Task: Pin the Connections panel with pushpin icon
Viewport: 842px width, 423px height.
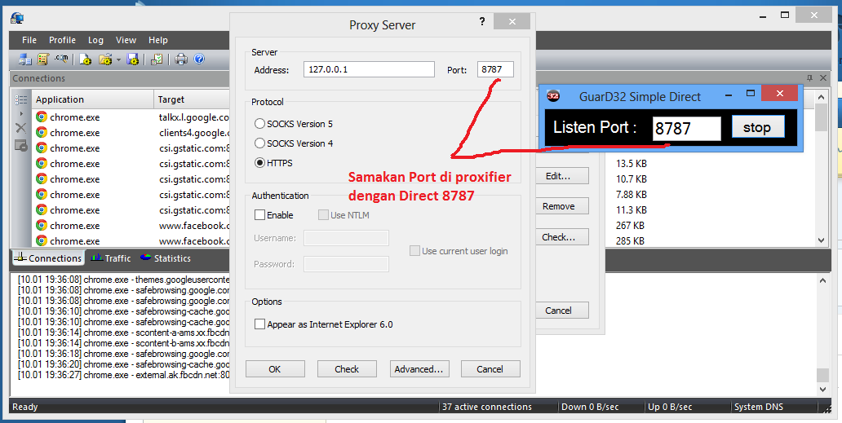Action: pyautogui.click(x=810, y=77)
